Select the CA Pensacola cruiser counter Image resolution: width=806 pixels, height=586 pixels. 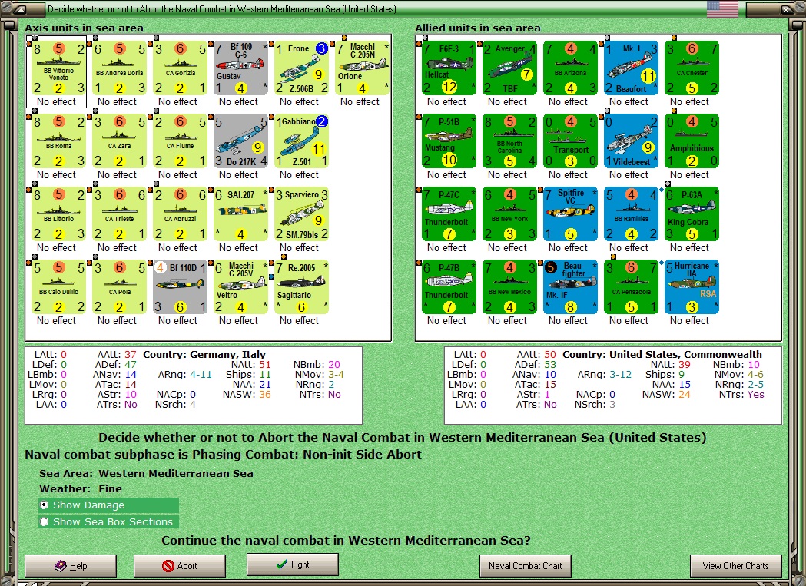click(x=631, y=286)
